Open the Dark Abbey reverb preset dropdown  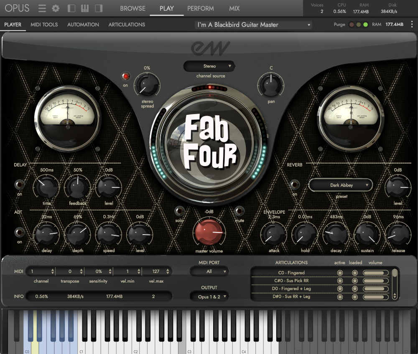click(x=341, y=185)
